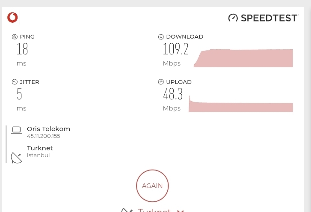Click the upload arrow icon
This screenshot has width=311, height=212.
pos(161,82)
